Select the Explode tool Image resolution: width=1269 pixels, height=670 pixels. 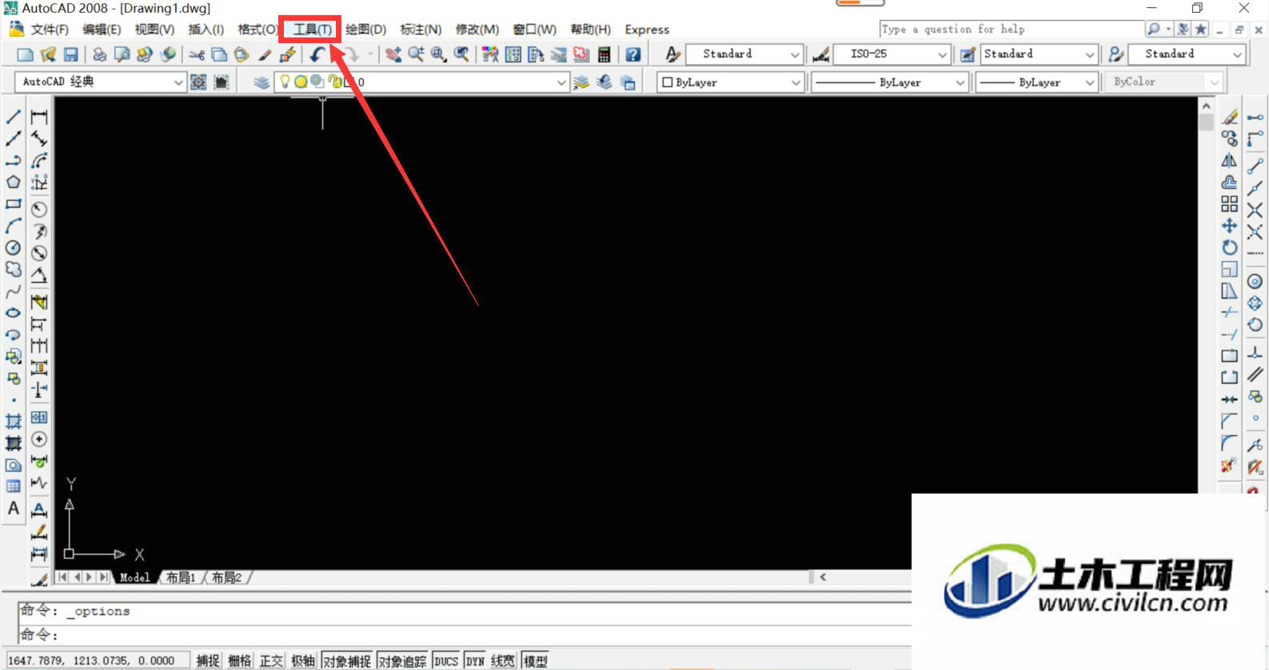coord(1230,465)
